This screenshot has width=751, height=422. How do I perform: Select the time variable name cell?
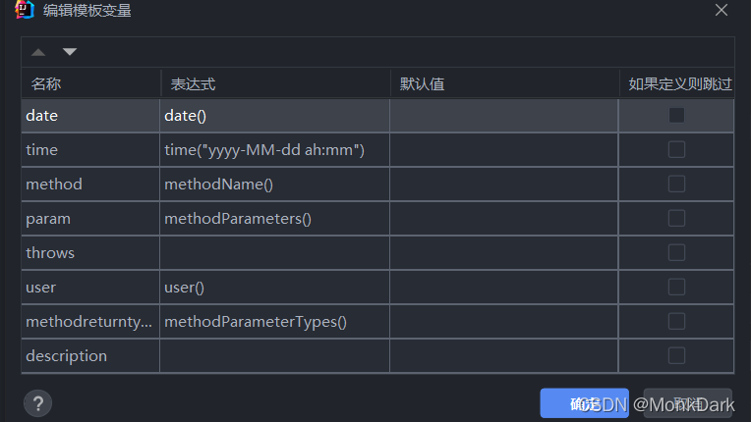point(90,150)
